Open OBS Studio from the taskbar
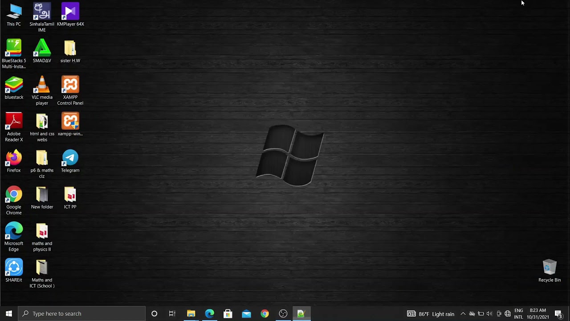 (x=283, y=313)
